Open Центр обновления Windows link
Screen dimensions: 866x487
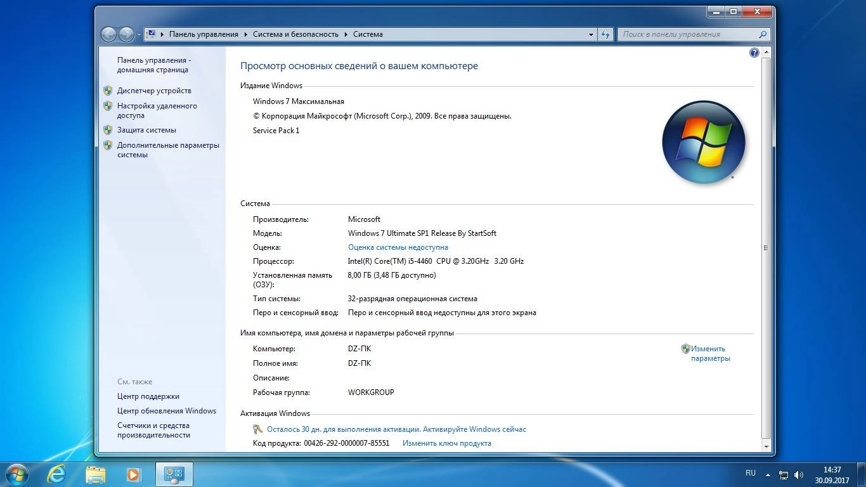pyautogui.click(x=167, y=411)
